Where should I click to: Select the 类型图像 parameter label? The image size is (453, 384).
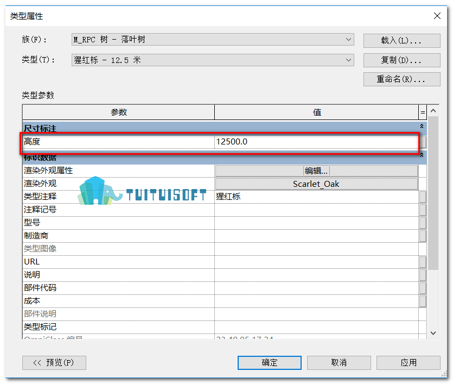point(40,249)
